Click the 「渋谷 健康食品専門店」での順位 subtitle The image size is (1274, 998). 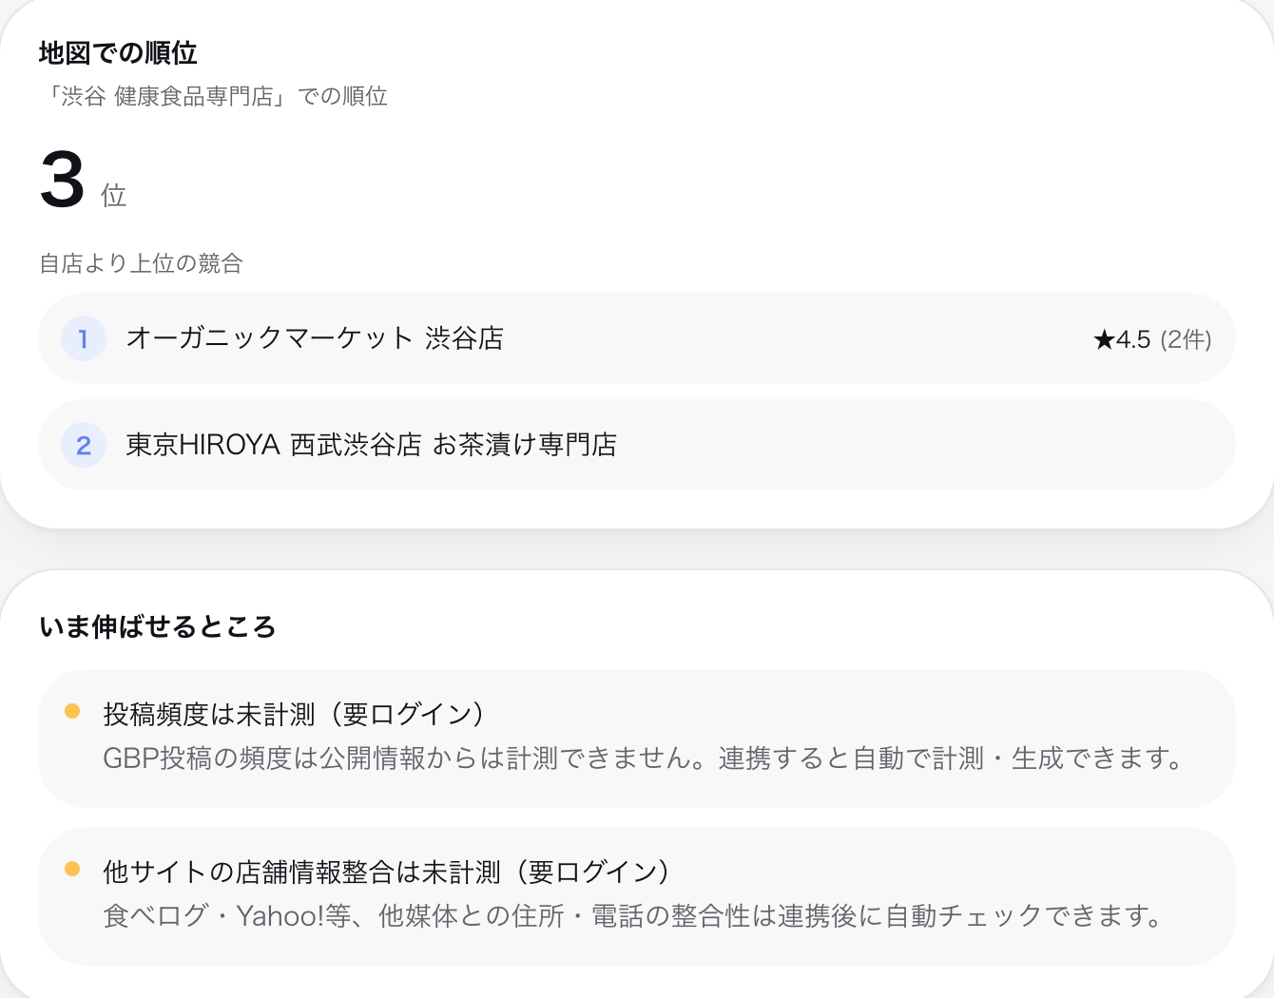tap(213, 97)
